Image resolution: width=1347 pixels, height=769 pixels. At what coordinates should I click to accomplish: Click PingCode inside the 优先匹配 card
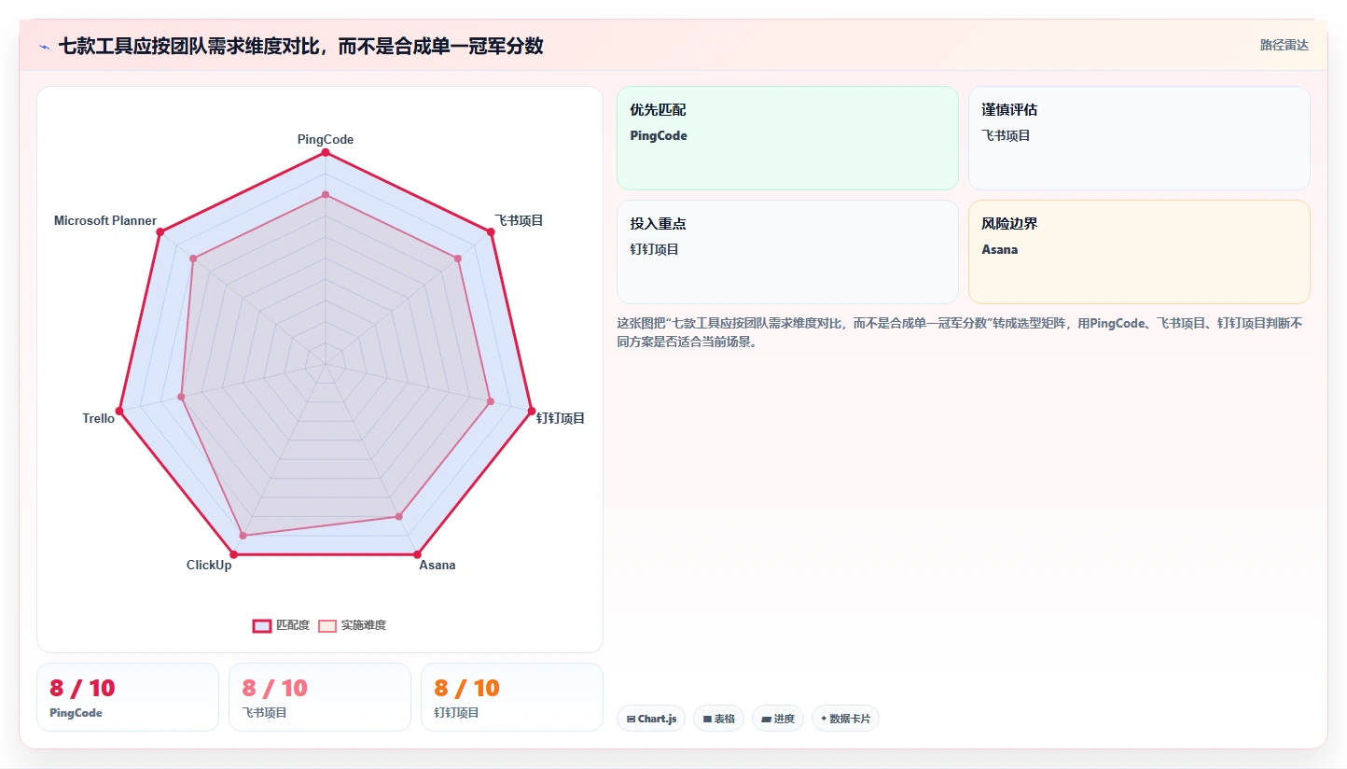click(x=659, y=135)
